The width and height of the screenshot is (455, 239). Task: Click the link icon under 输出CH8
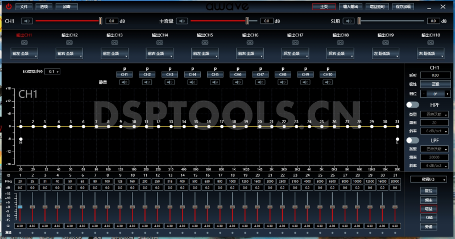[x=340, y=43]
